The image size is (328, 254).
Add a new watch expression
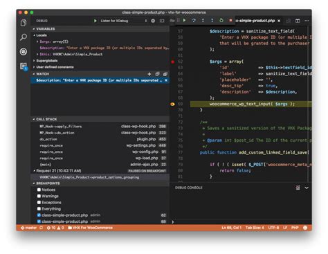149,74
